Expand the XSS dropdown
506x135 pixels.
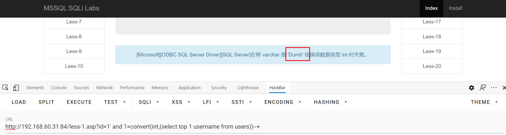coord(181,102)
